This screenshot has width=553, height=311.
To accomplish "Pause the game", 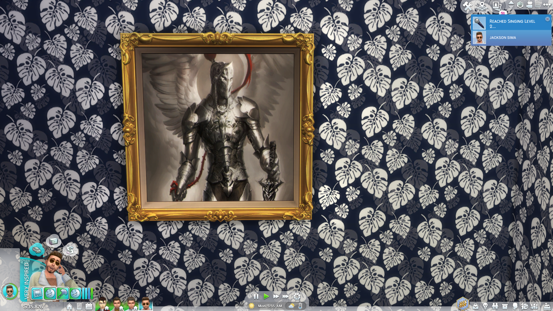I will 256,296.
